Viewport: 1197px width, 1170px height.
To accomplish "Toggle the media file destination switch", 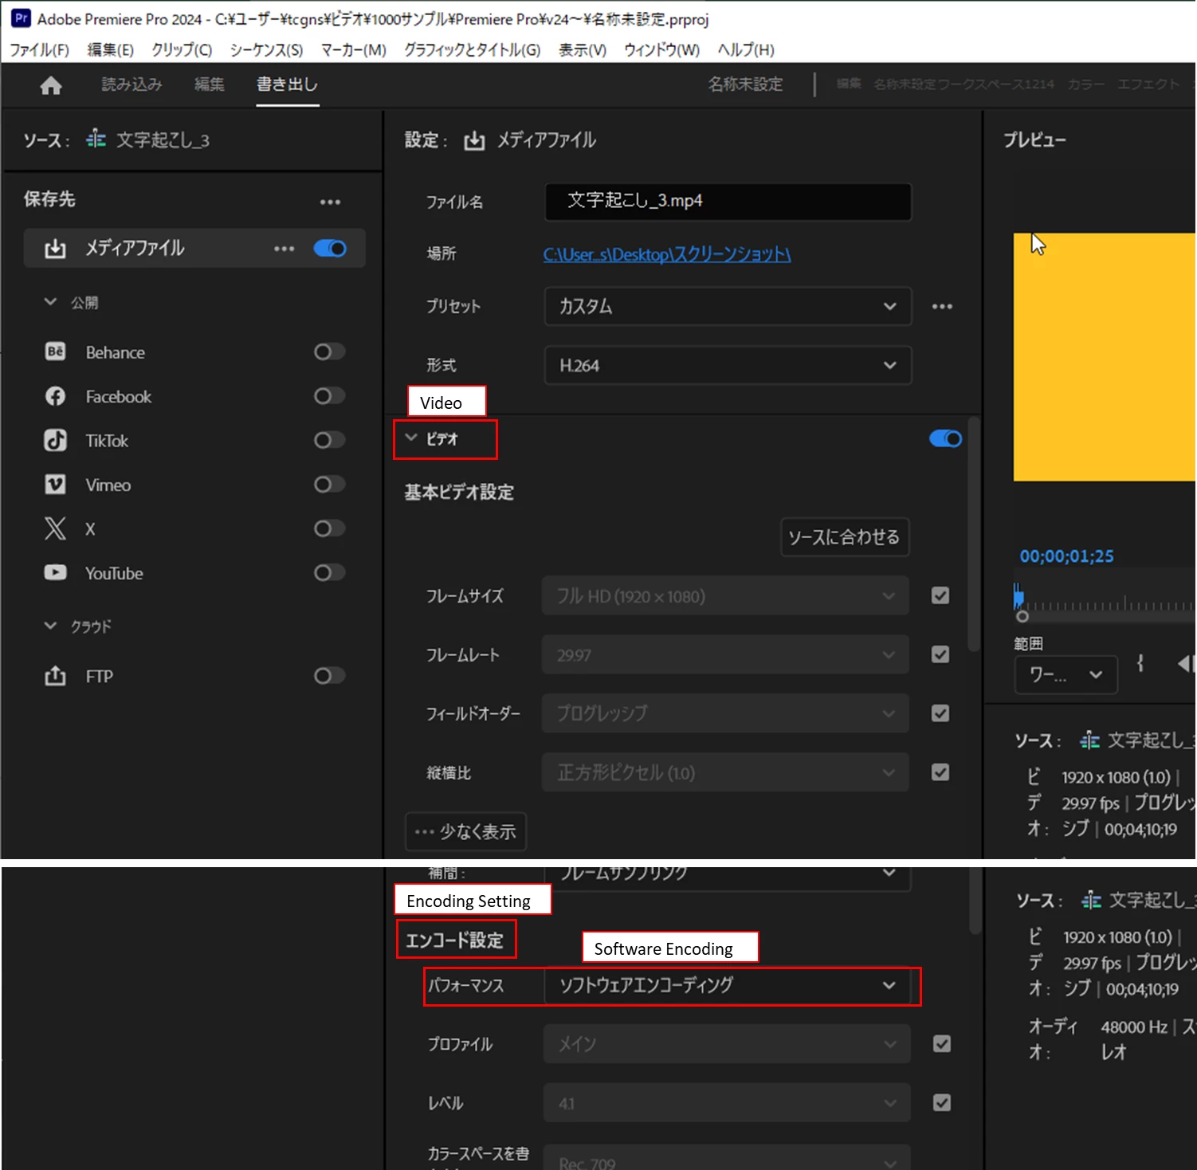I will click(330, 249).
